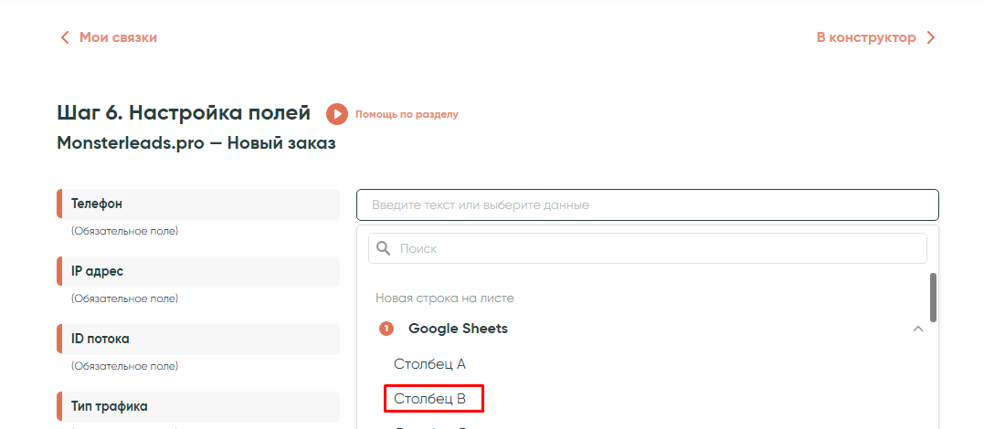This screenshot has width=984, height=429.
Task: Choose Столбец A from the list
Action: click(x=429, y=364)
